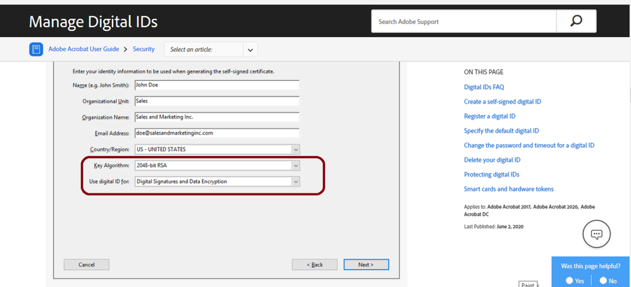Expand the Use digital ID for dropdown
The height and width of the screenshot is (287, 631).
pos(295,182)
